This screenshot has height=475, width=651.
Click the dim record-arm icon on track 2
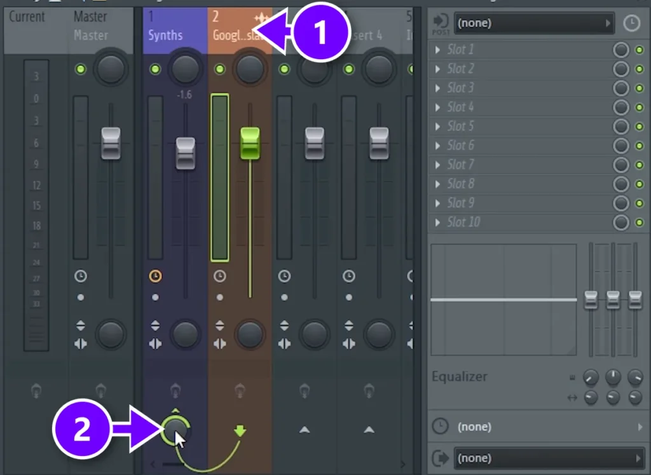240,390
